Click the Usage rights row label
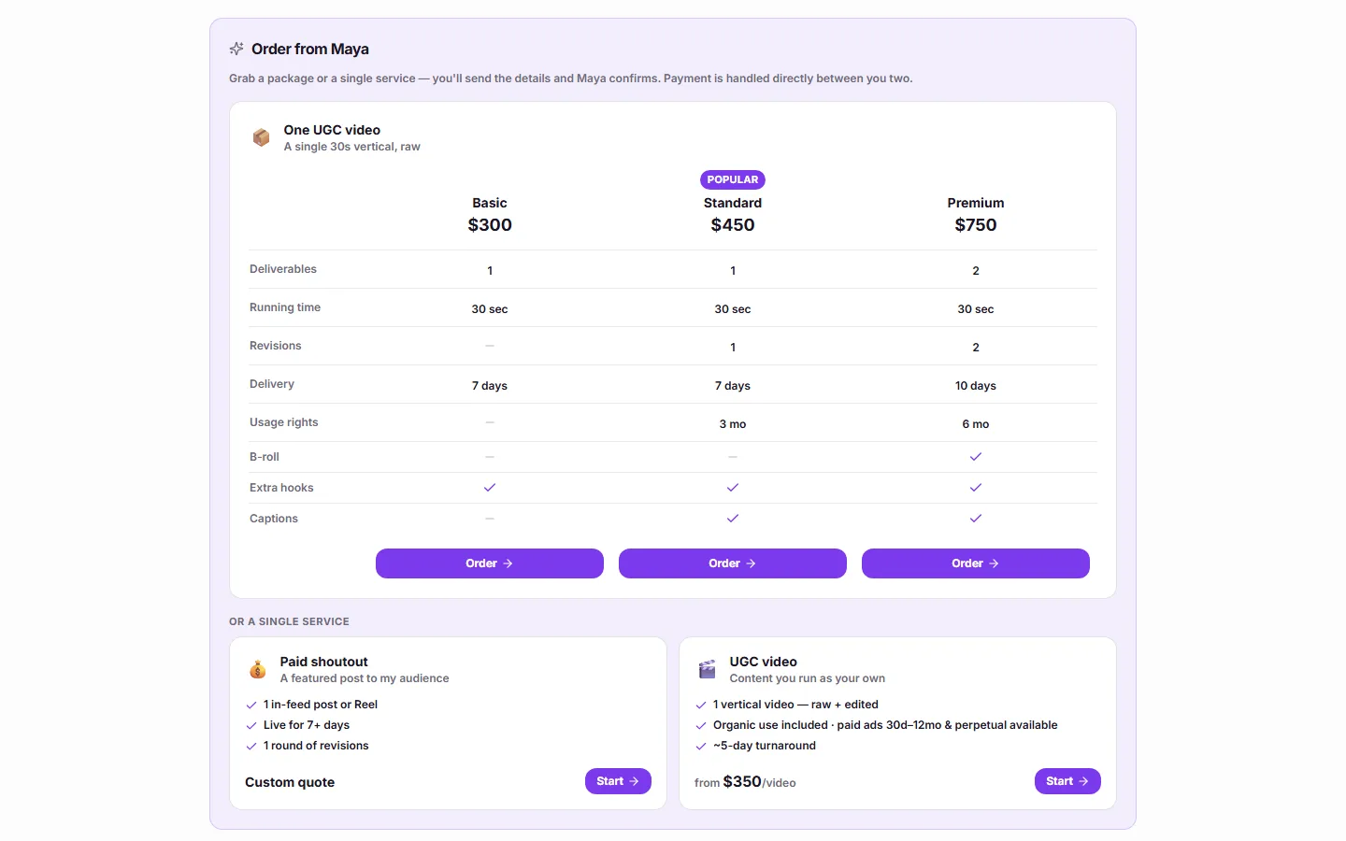The width and height of the screenshot is (1346, 841). 284,422
